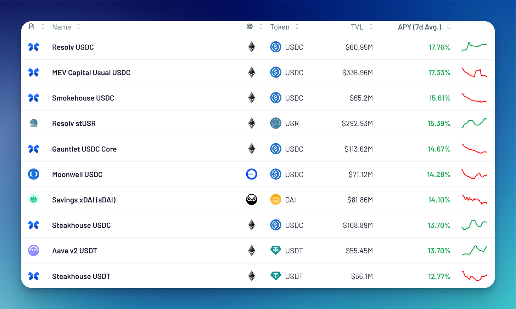The width and height of the screenshot is (516, 309).
Task: Click the Ethereum chain icon in Resolv USDC row
Action: pyautogui.click(x=252, y=47)
